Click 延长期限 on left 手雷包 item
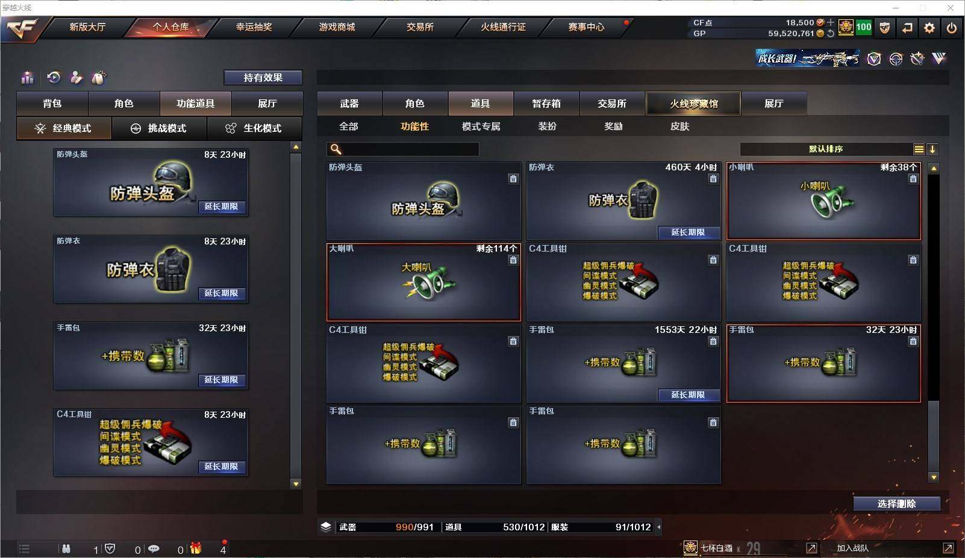 (222, 380)
